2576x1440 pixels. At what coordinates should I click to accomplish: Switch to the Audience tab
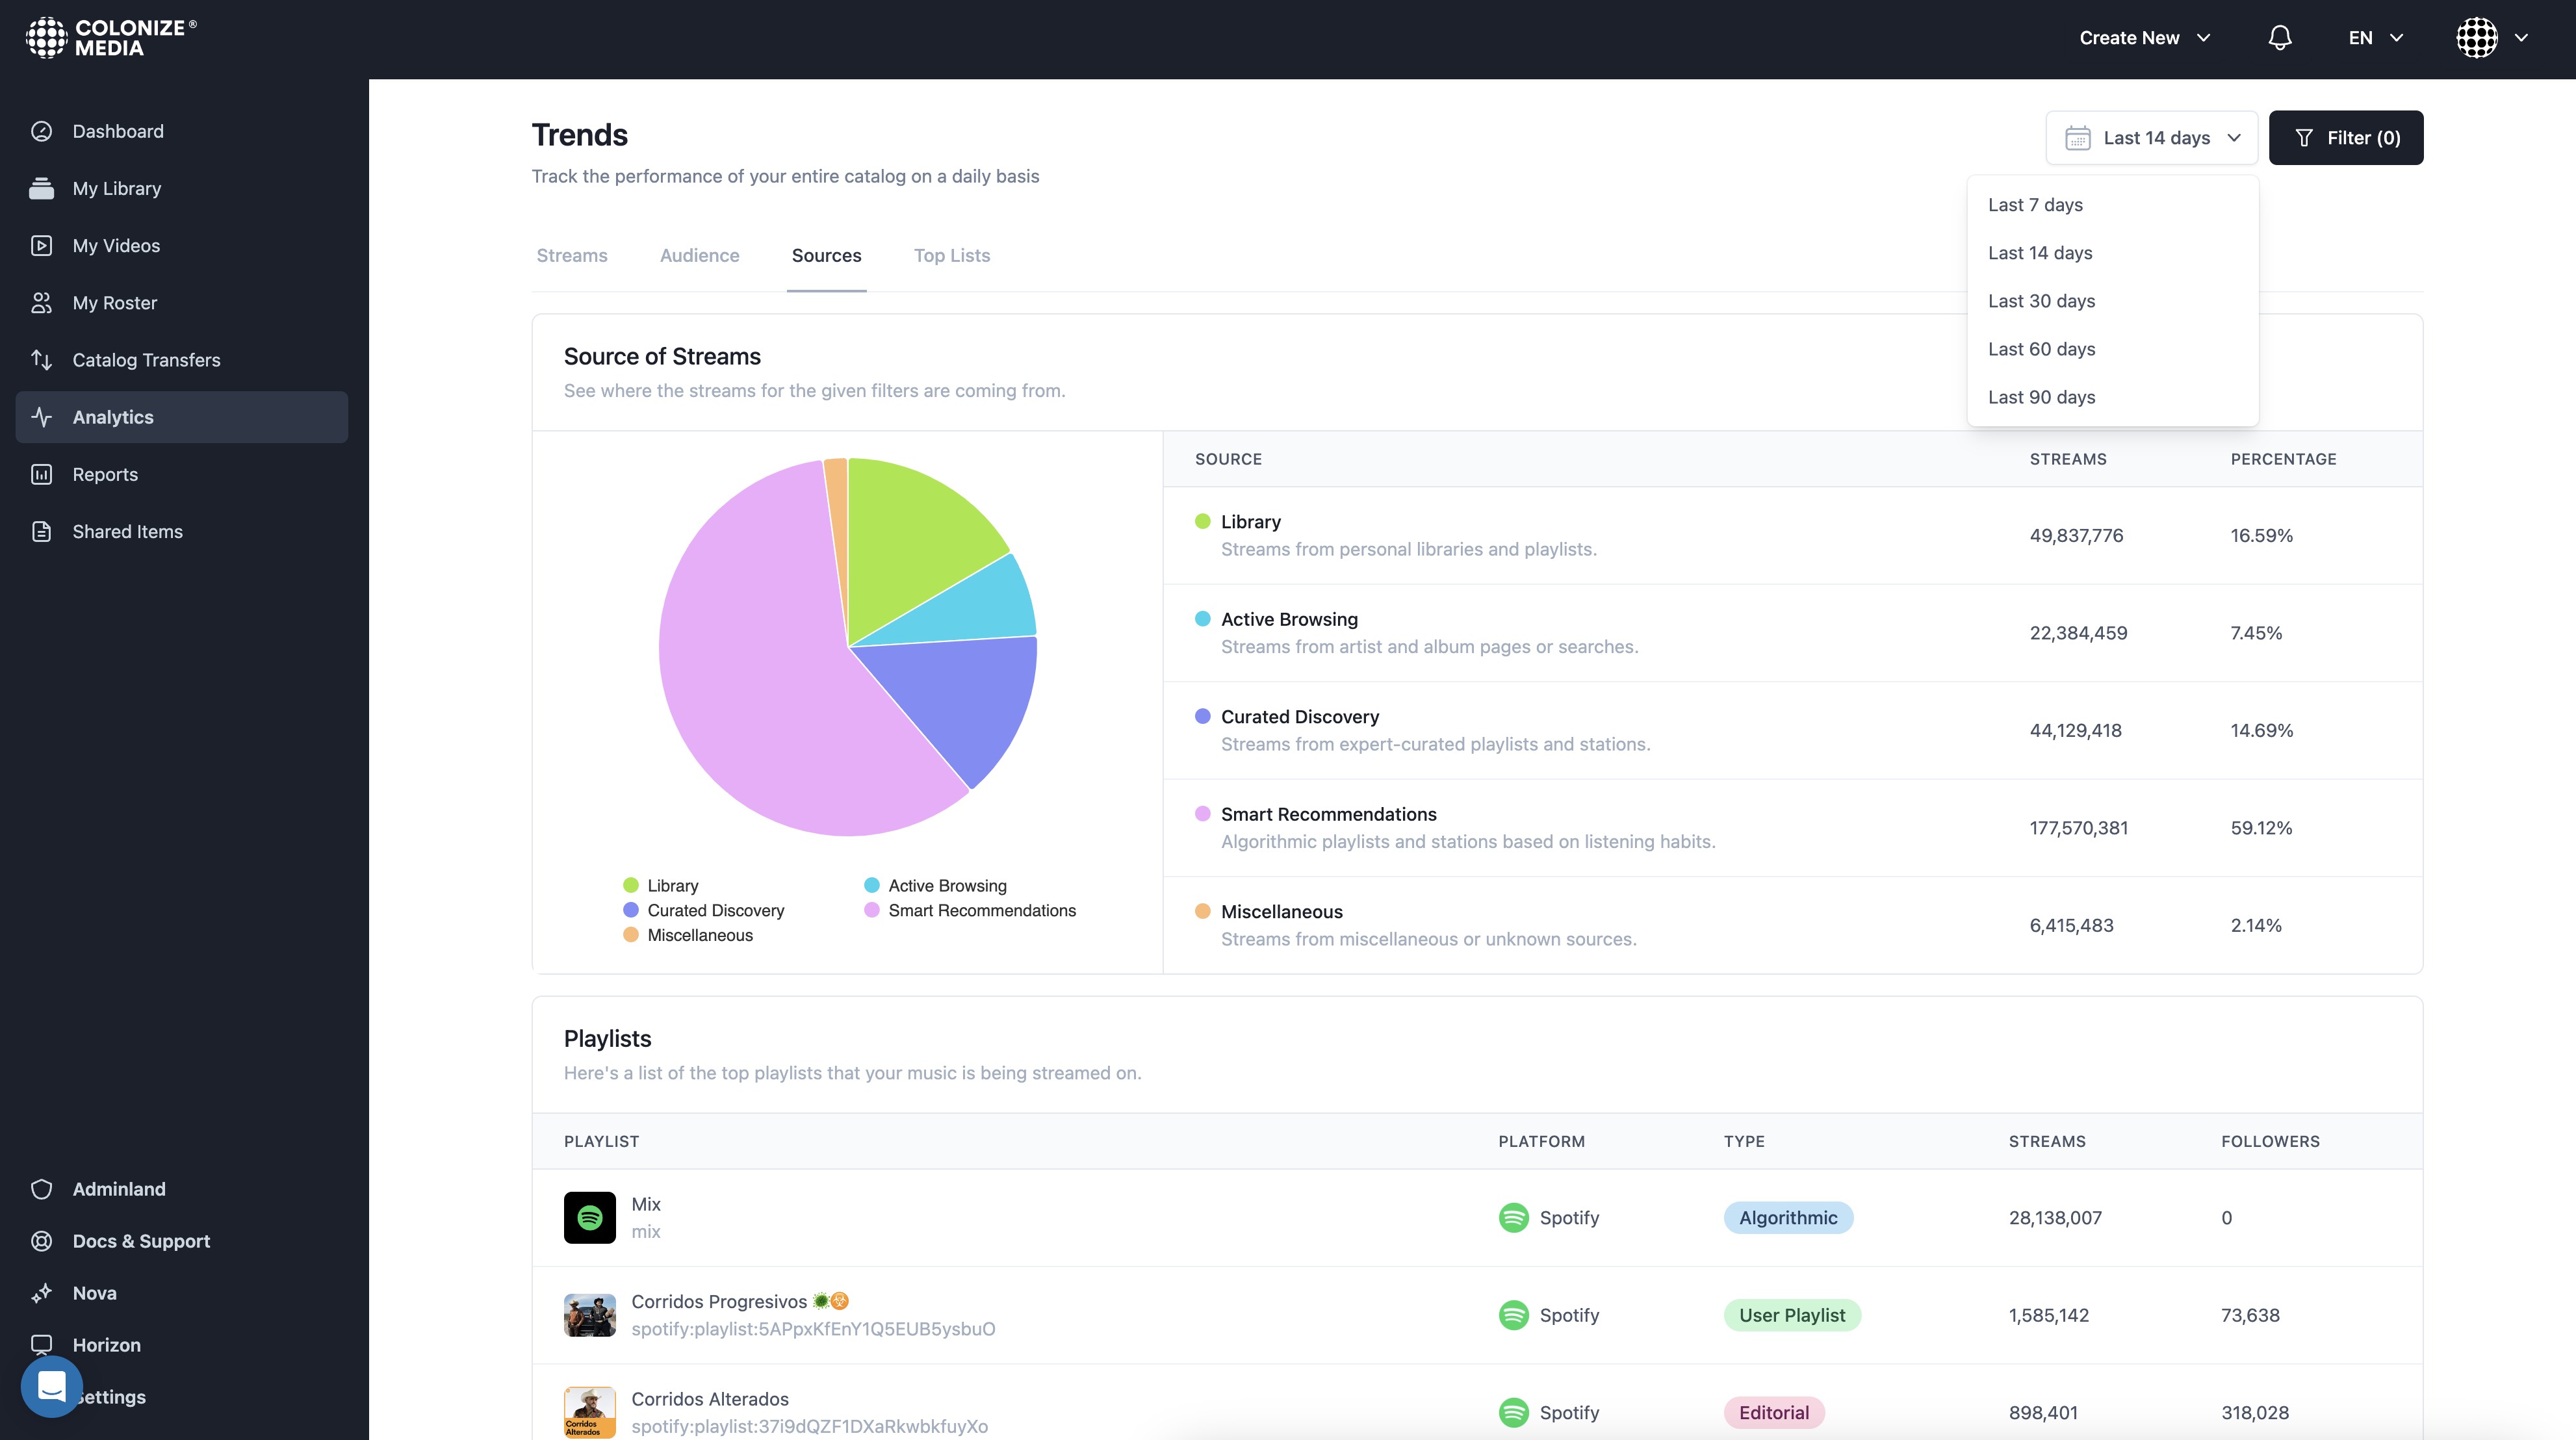click(699, 256)
